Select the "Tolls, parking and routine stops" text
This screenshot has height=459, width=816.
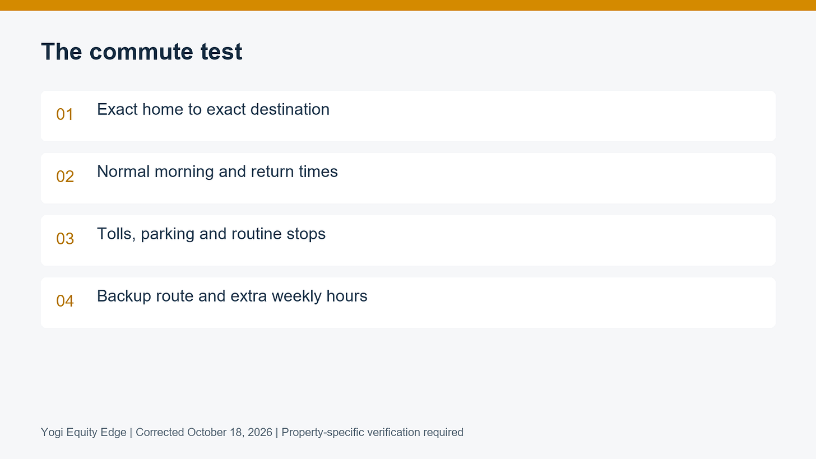point(211,234)
